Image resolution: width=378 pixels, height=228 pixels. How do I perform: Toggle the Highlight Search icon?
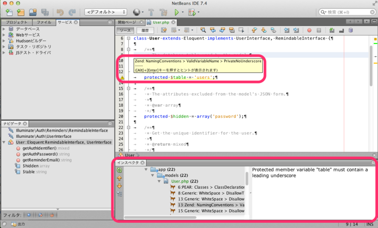point(232,30)
